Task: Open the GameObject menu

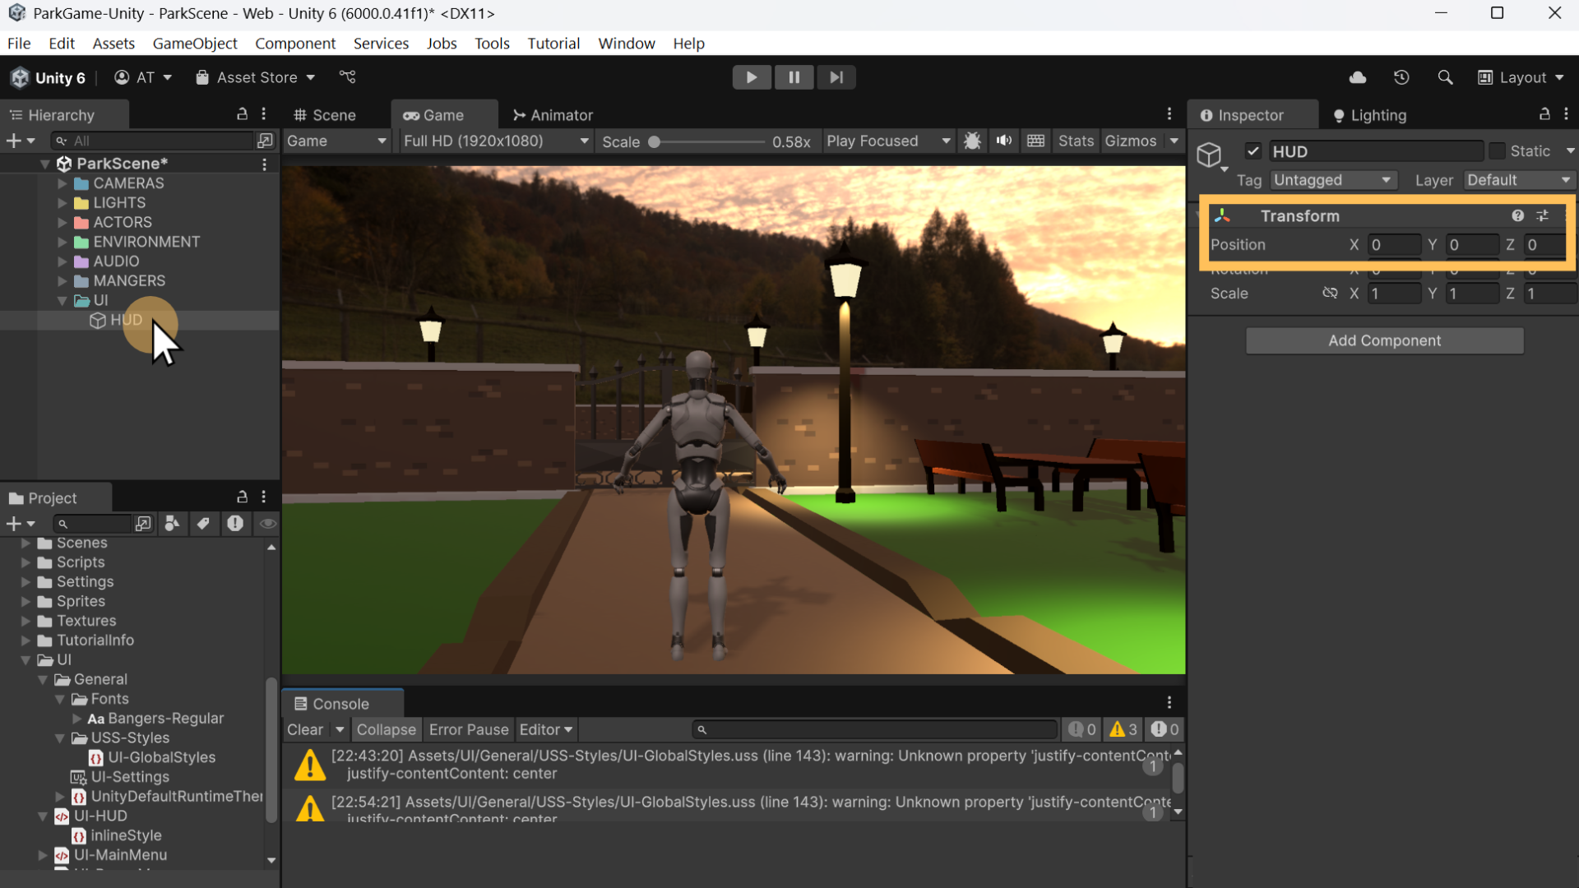Action: (194, 43)
